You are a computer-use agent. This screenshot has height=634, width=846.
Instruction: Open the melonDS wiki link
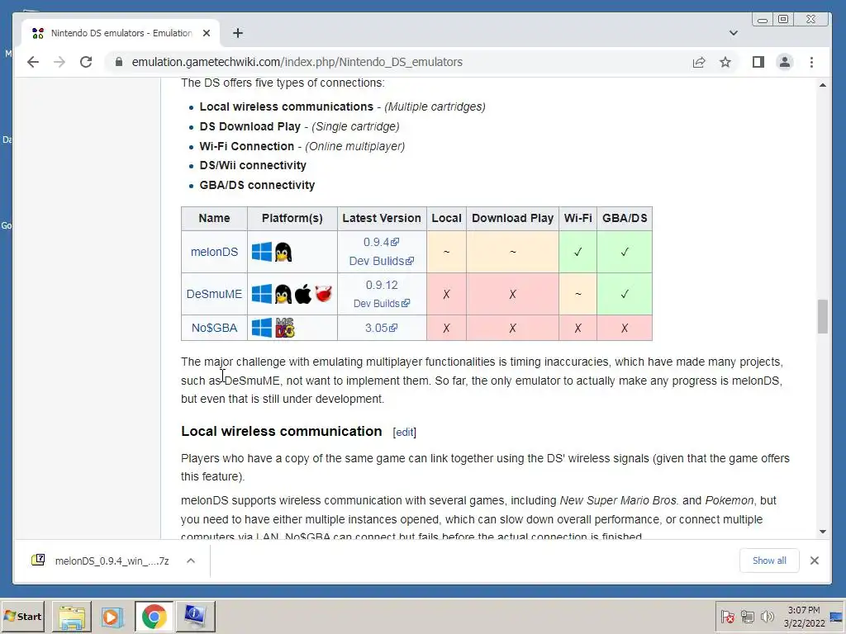click(x=214, y=252)
